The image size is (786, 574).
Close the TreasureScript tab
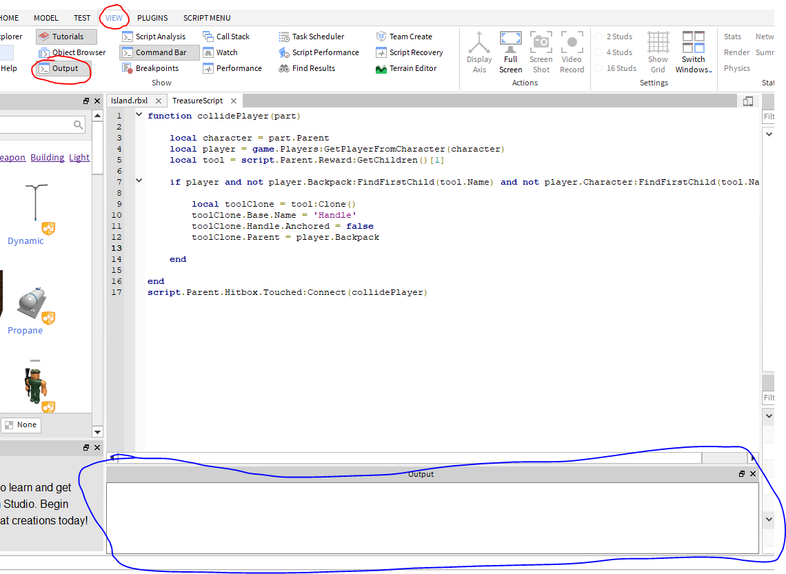coord(234,101)
